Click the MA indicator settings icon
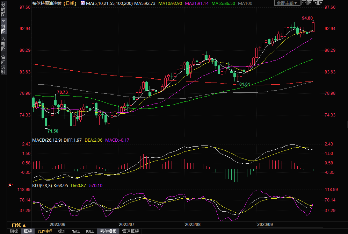Screen dimensions: 348x234 (x=83, y=3)
